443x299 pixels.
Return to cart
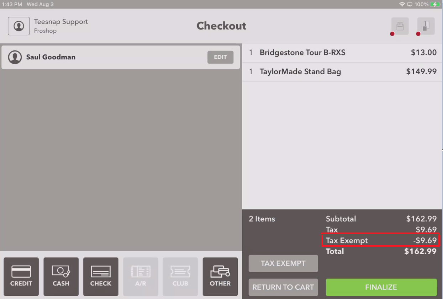[283, 287]
